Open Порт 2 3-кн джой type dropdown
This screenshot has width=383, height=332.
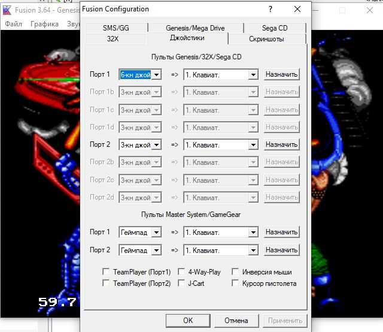140,145
